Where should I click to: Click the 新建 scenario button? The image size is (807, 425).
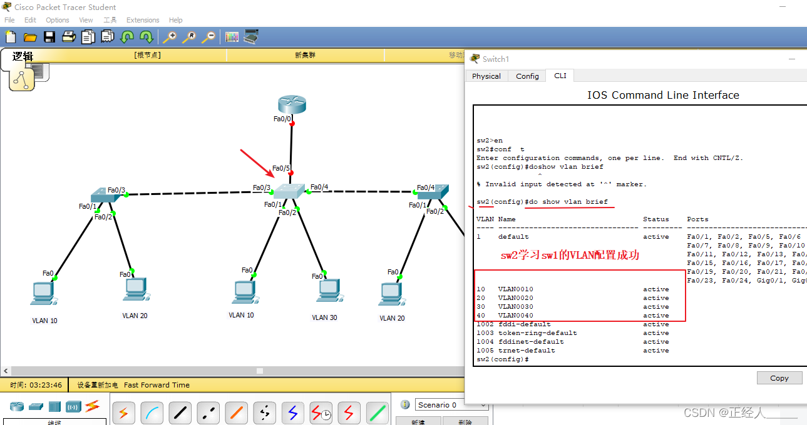[418, 421]
